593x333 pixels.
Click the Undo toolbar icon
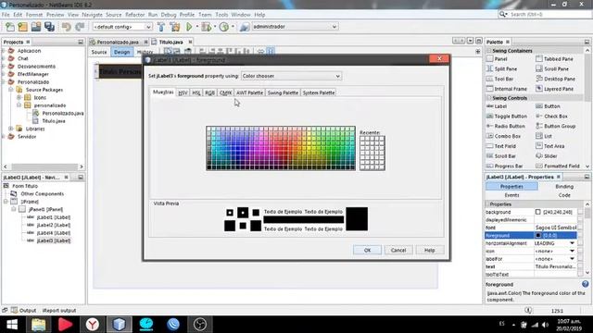tap(67, 27)
